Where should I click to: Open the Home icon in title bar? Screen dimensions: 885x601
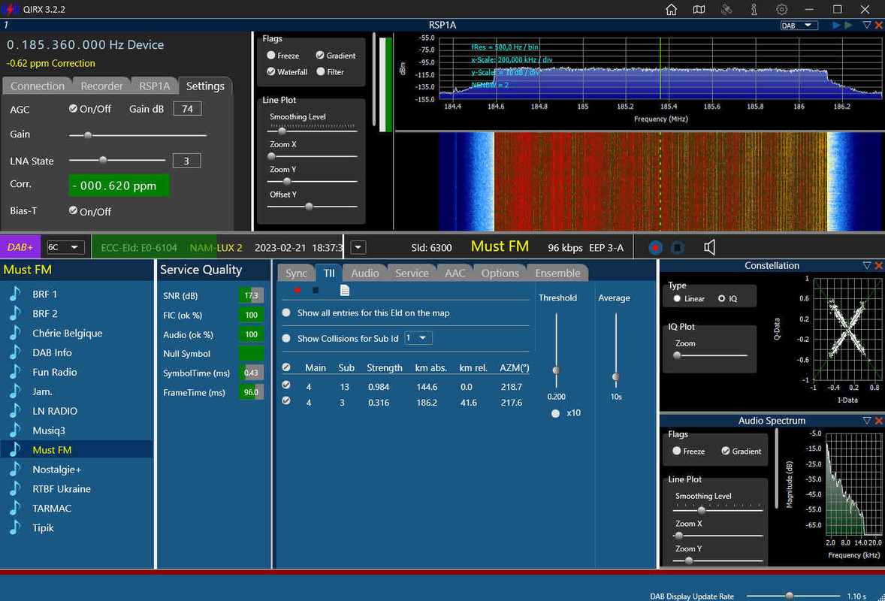pyautogui.click(x=671, y=10)
